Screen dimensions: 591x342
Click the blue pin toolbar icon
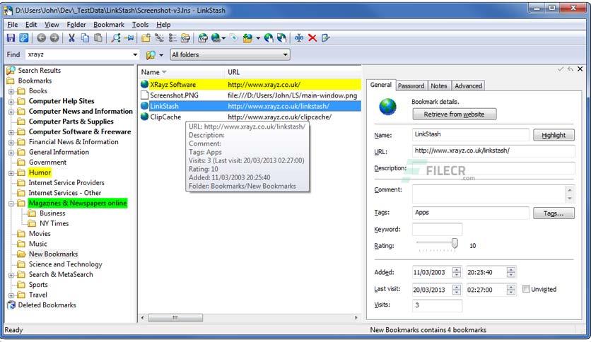(x=129, y=37)
